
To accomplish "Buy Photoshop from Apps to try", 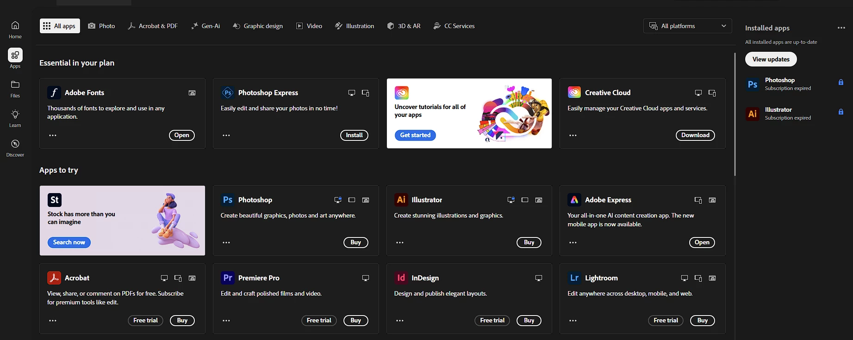I will pyautogui.click(x=355, y=243).
